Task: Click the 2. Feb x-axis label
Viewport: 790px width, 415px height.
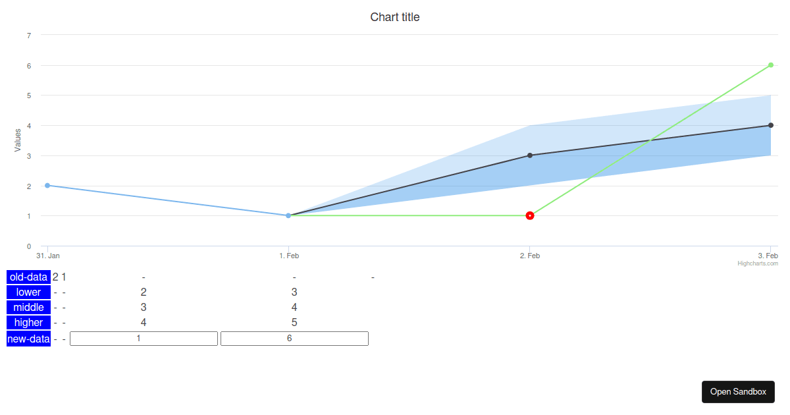Action: [530, 256]
